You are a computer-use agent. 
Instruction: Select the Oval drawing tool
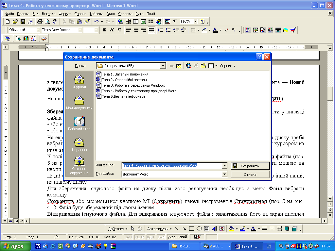pos(199,229)
